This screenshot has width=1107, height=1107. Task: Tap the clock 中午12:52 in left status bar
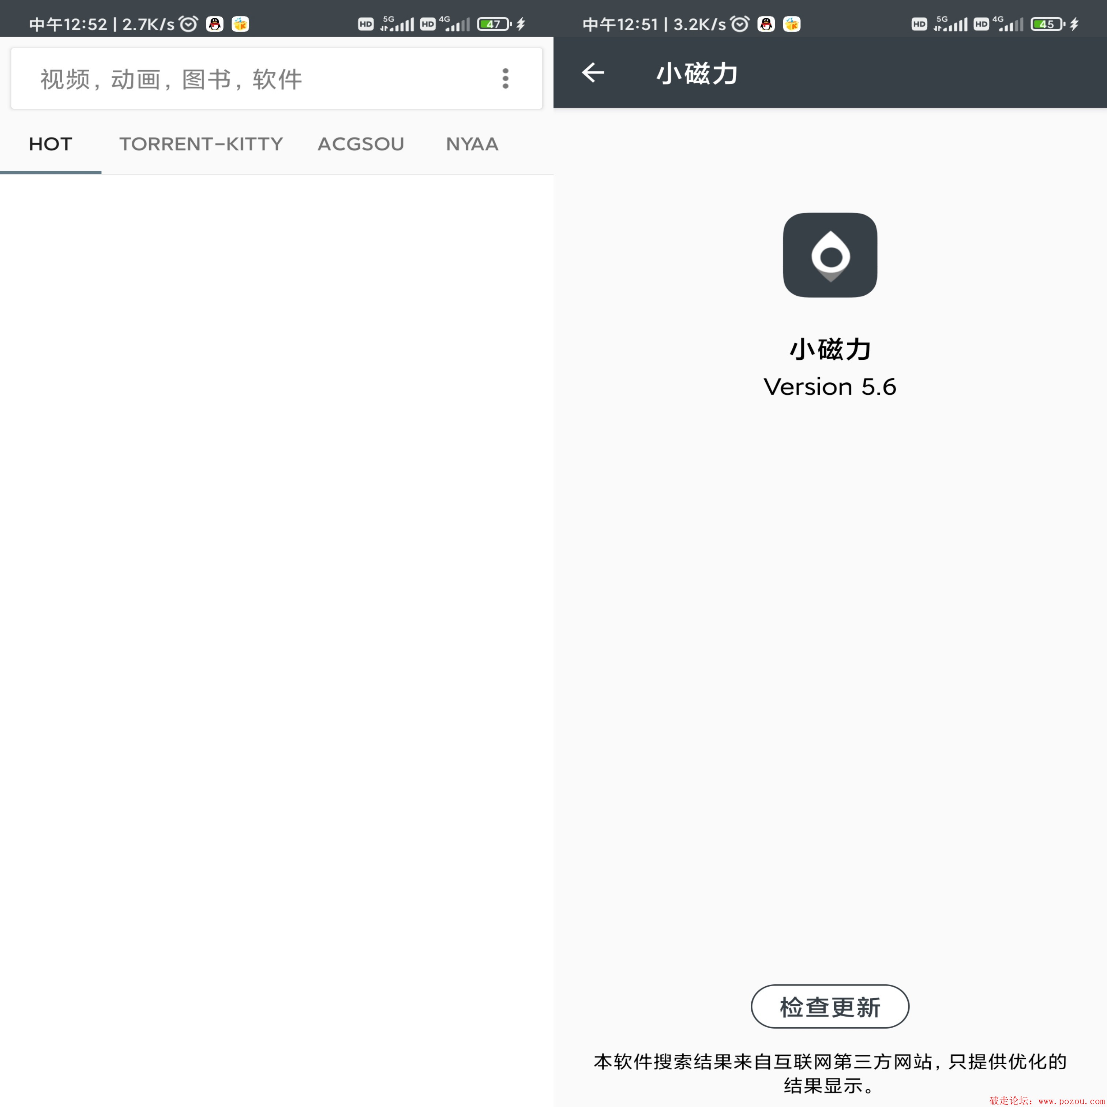(x=68, y=24)
